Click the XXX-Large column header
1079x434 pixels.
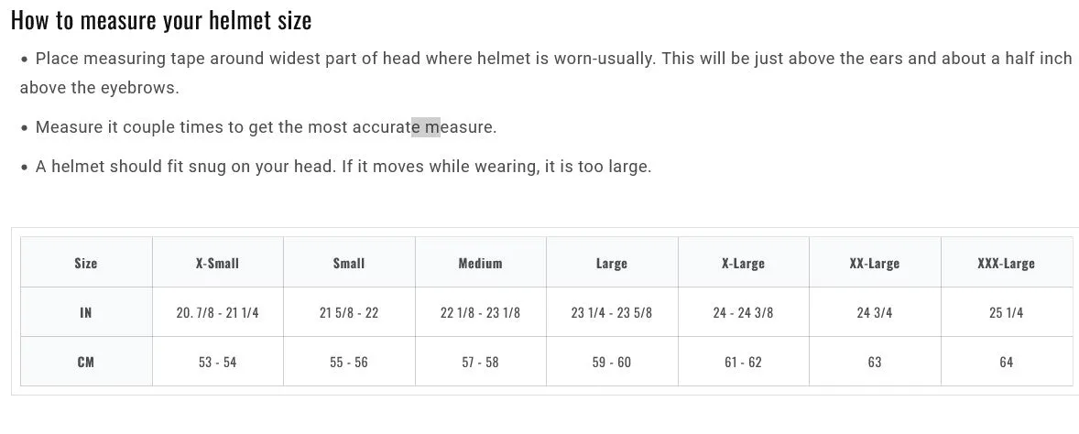(1006, 263)
